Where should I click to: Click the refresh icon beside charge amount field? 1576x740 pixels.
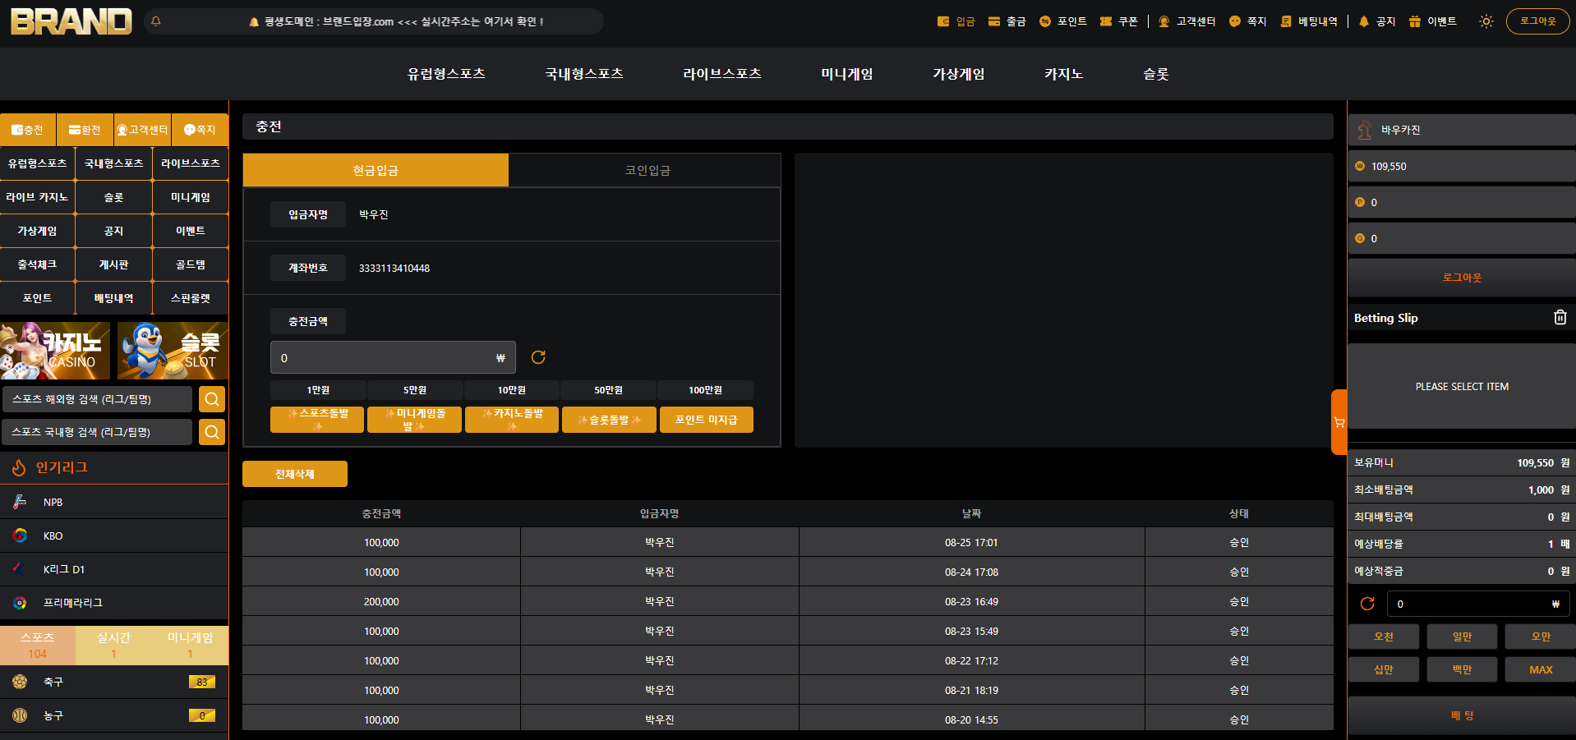[538, 357]
